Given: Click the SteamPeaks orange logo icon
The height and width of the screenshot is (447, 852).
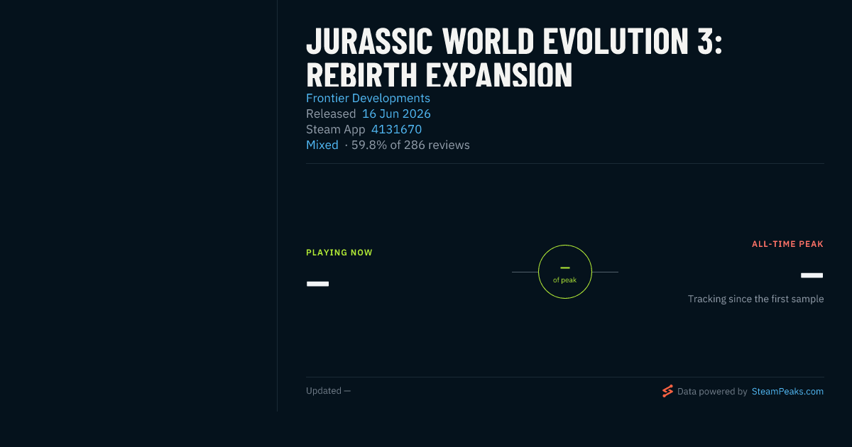Looking at the screenshot, I should point(667,391).
